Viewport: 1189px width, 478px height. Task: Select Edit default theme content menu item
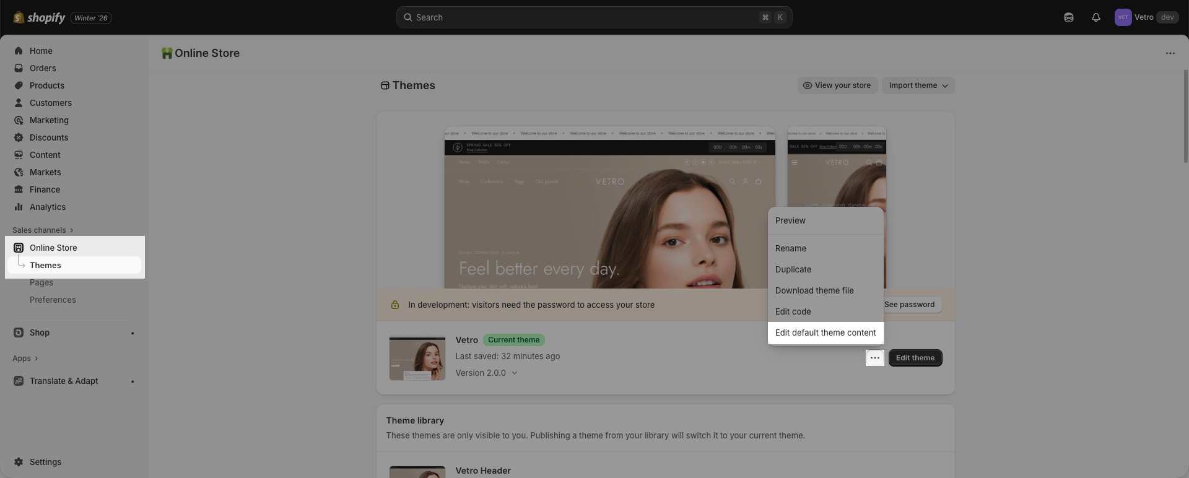click(x=825, y=332)
